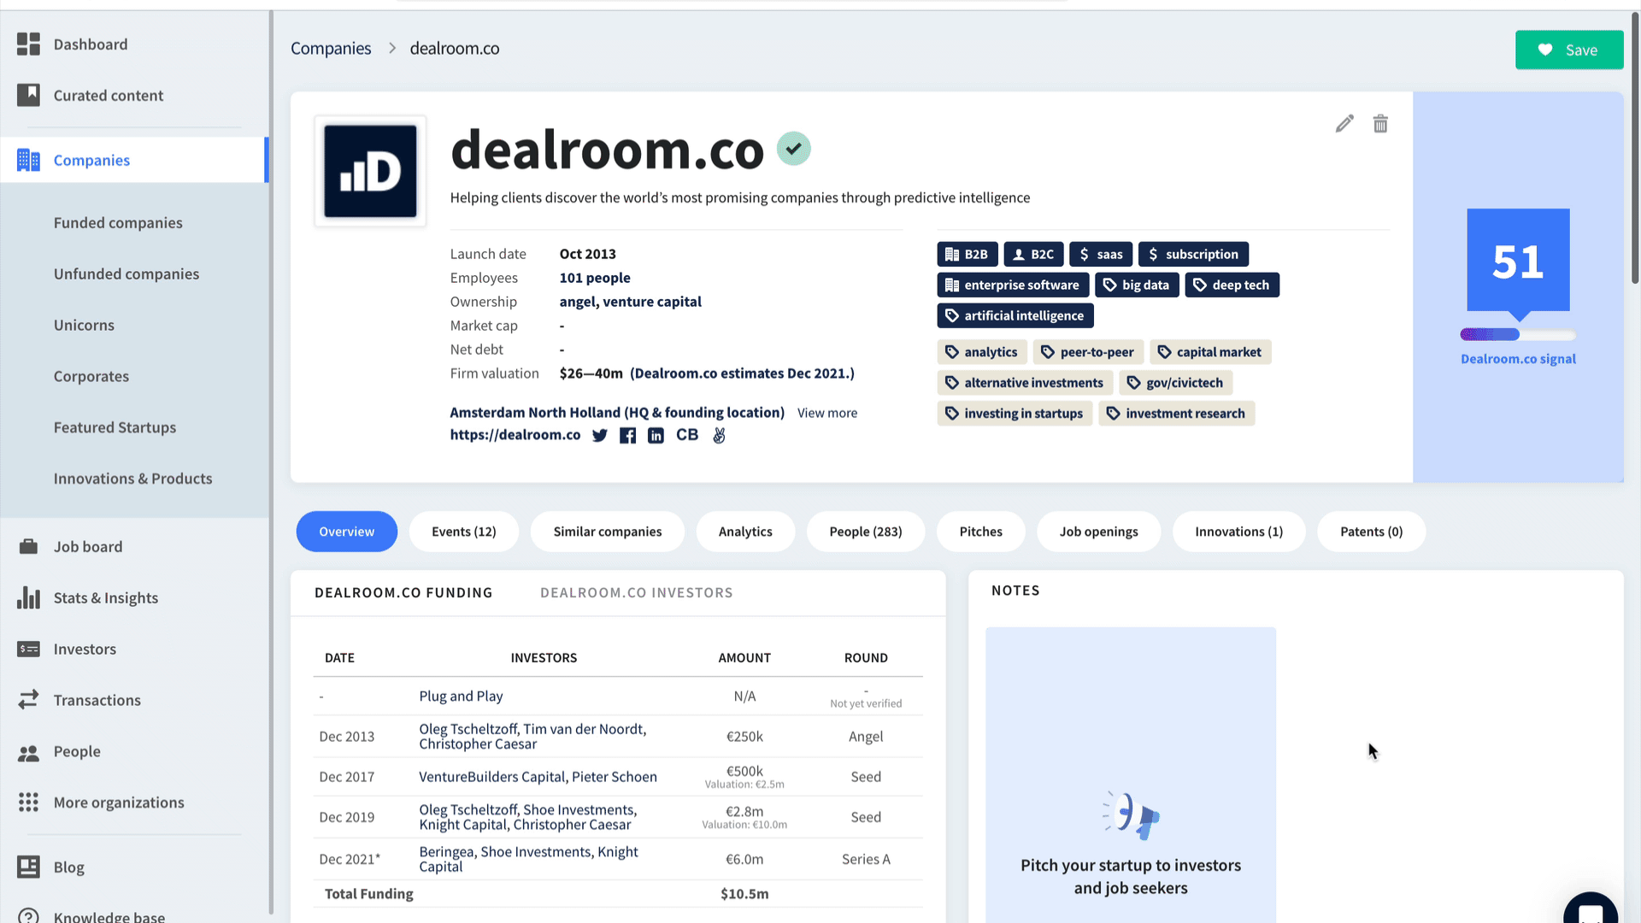Screen dimensions: 1641x923
Task: Click Pitch your startup promo card
Action: pos(1130,775)
